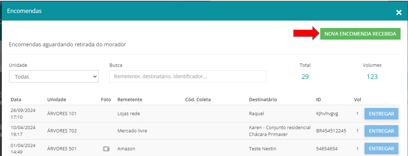
Task: Click the Cód. Coleta column header
Action: 198,100
